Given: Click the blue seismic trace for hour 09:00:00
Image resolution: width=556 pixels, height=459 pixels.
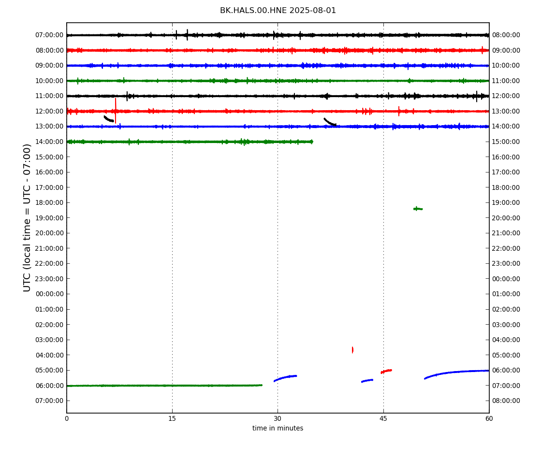Looking at the screenshot, I should click(x=278, y=66).
